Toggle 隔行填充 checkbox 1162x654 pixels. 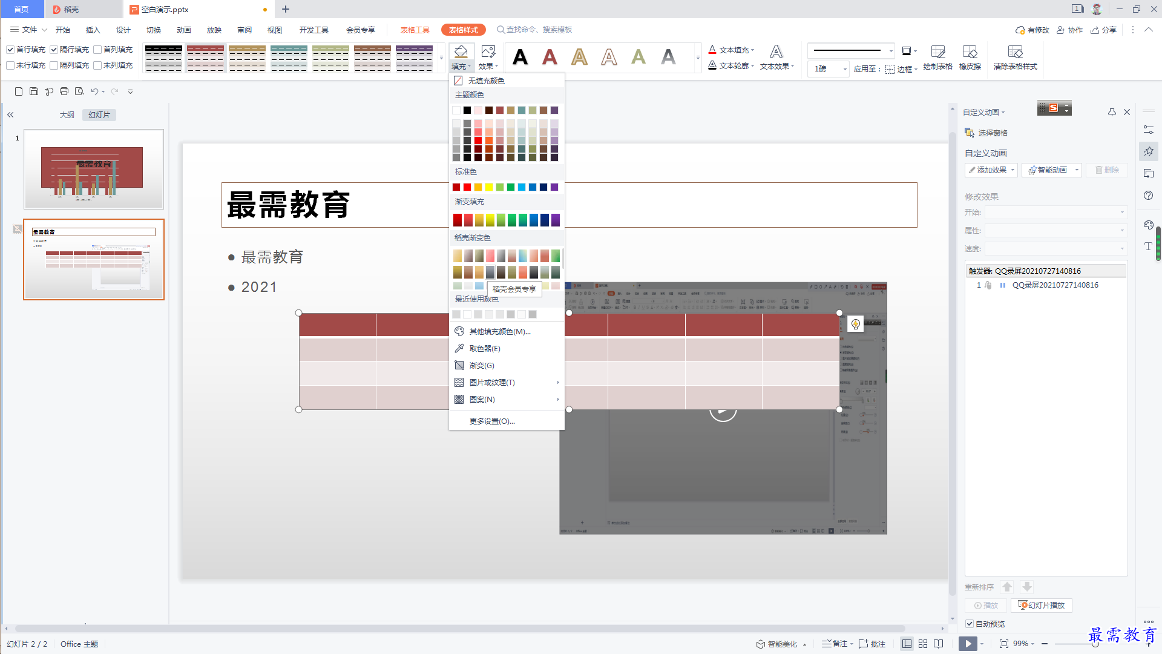point(54,50)
